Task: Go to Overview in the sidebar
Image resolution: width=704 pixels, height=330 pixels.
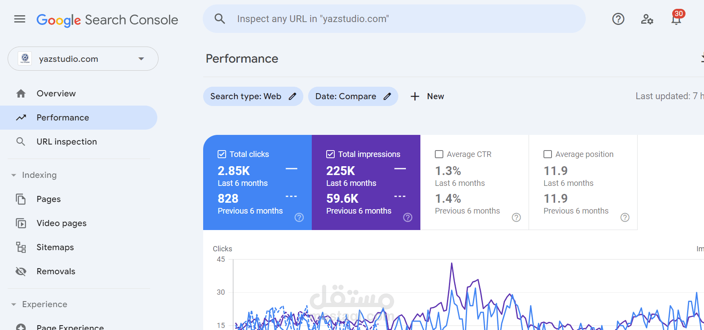Action: pyautogui.click(x=56, y=94)
